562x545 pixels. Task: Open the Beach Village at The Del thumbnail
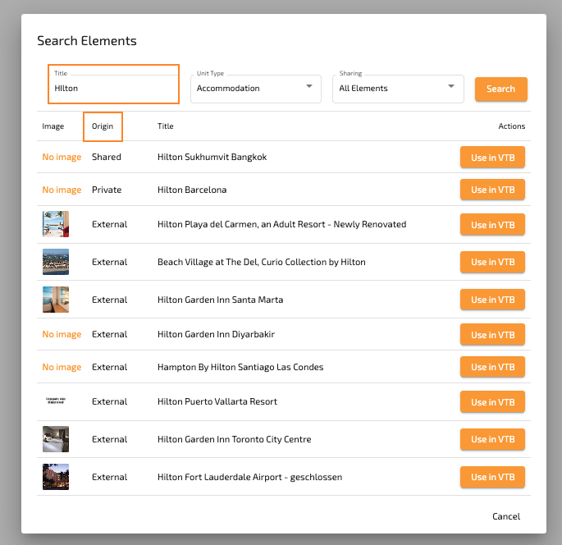[56, 262]
